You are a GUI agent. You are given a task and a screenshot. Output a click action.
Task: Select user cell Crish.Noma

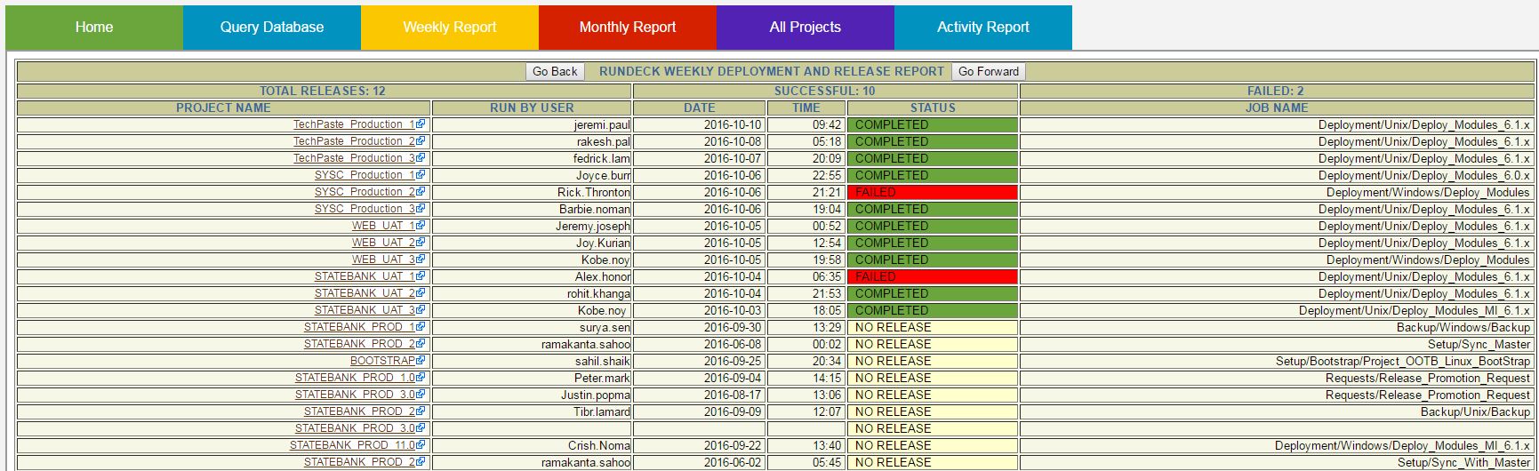532,445
